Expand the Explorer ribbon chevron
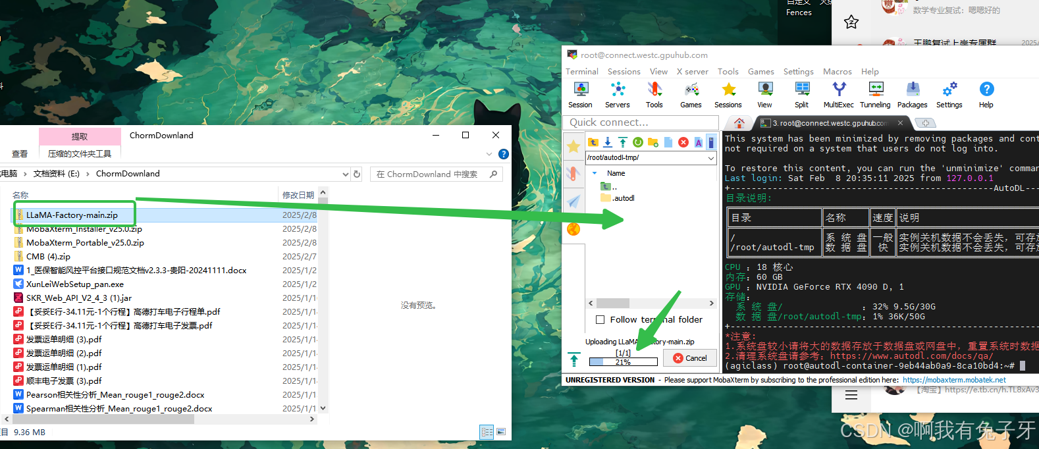The height and width of the screenshot is (449, 1039). click(x=489, y=154)
